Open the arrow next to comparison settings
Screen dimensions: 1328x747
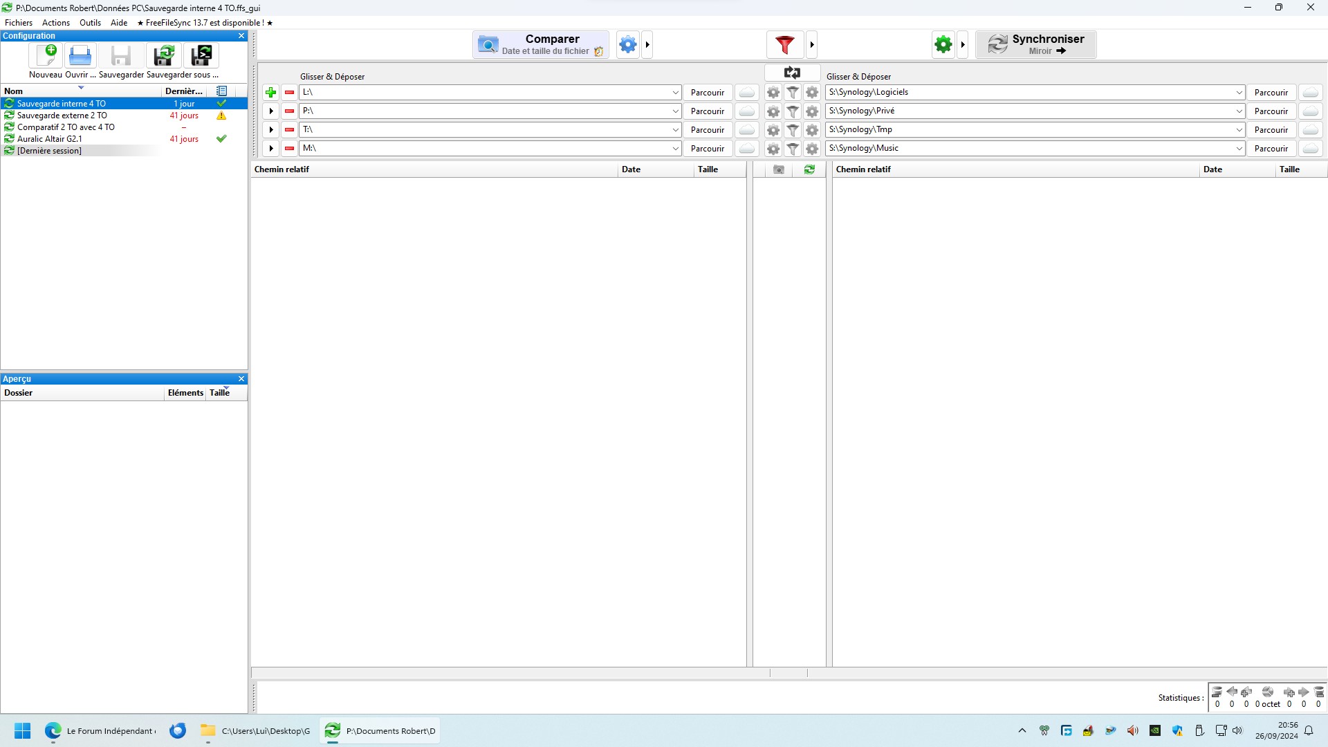[x=647, y=45]
